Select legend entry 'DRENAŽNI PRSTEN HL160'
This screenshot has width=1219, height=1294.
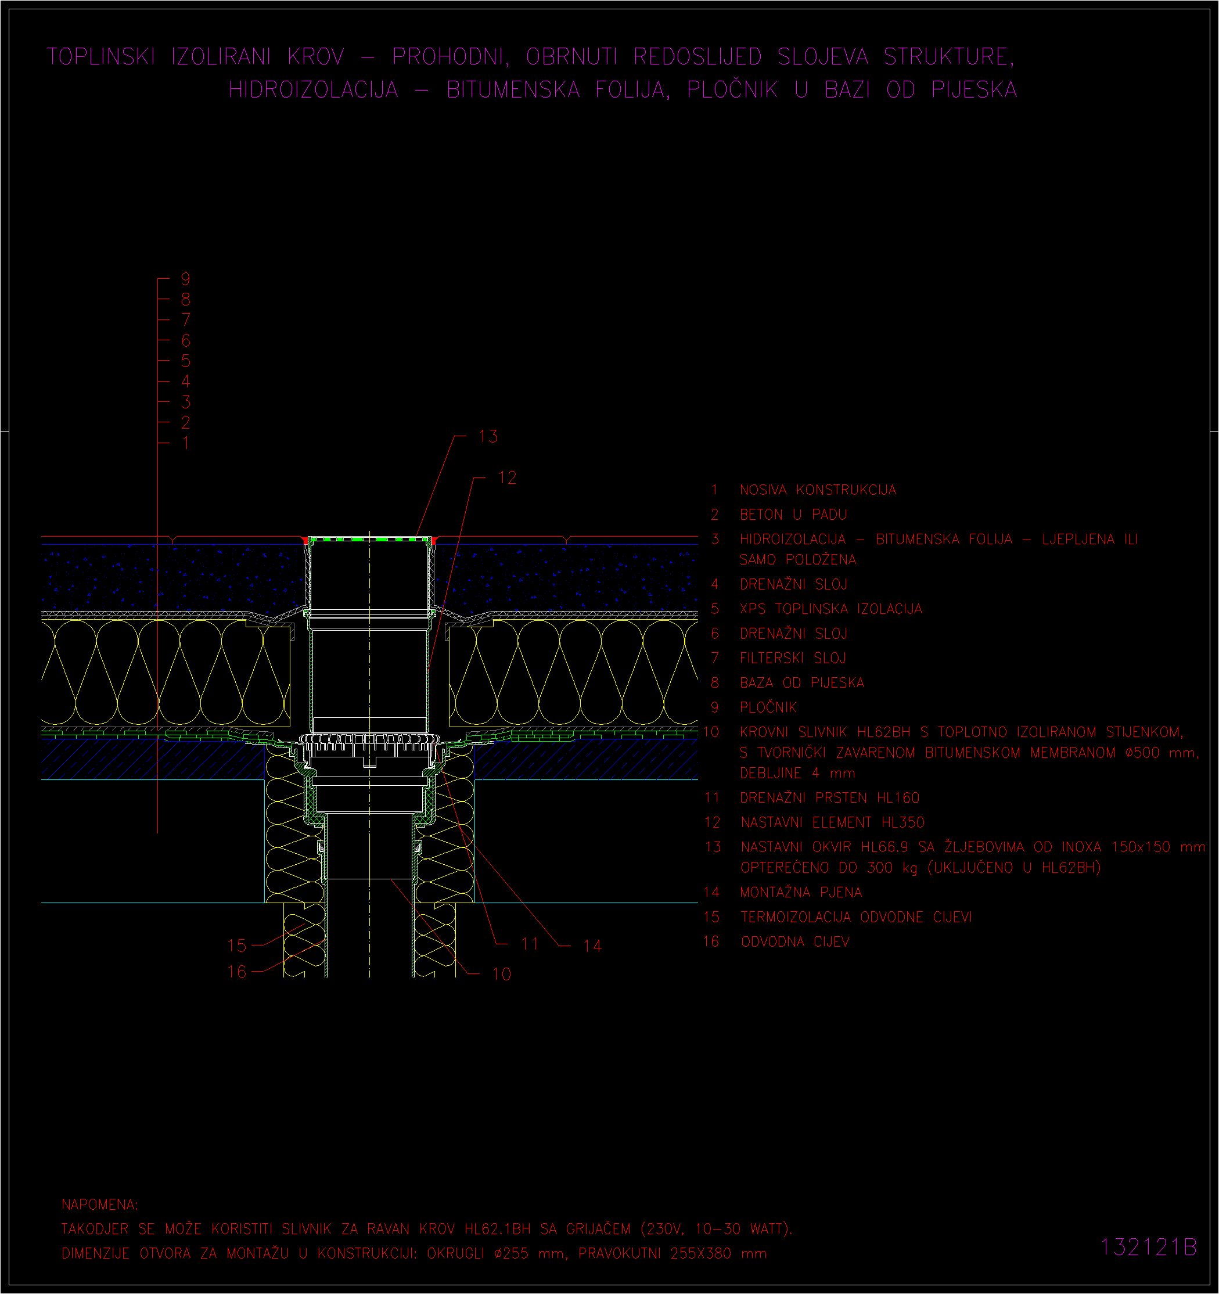[829, 798]
